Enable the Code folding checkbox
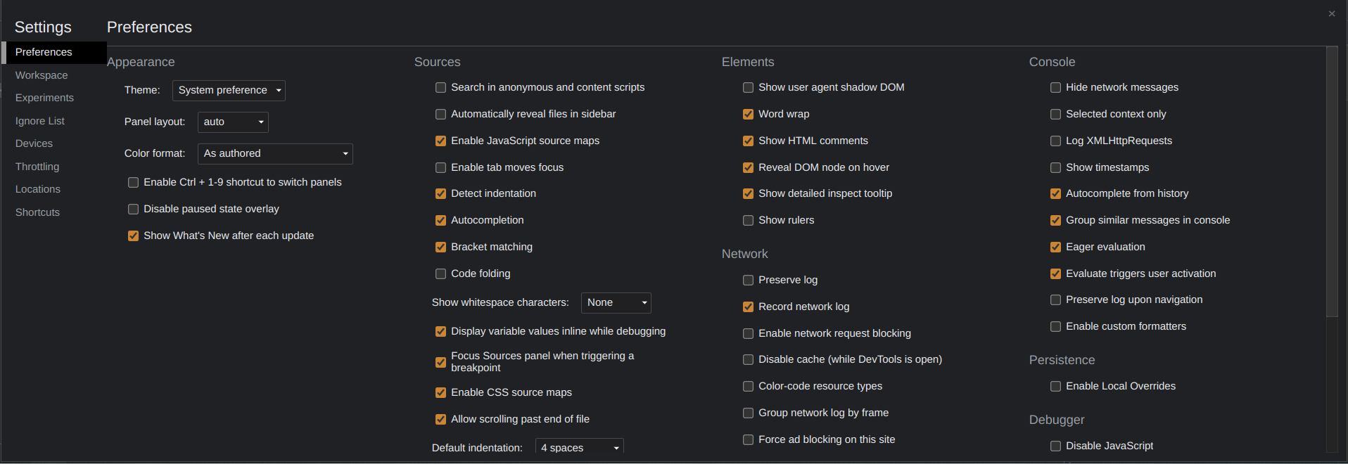This screenshot has height=464, width=1348. click(x=441, y=274)
